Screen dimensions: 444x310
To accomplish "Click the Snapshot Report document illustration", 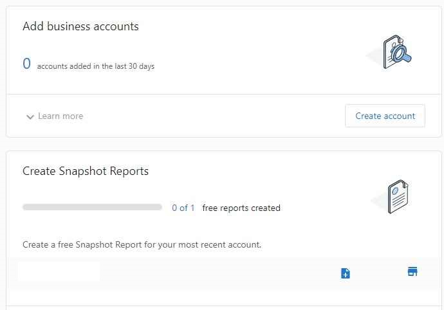I will 398,197.
